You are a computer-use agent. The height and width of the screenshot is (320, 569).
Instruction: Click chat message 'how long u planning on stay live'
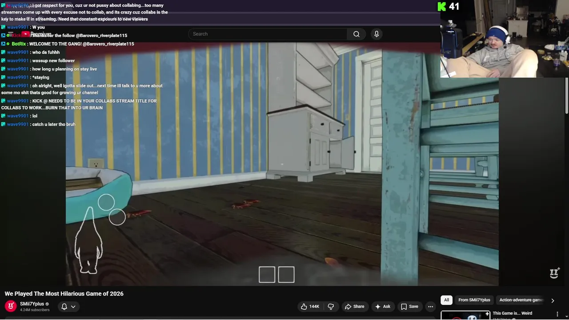click(x=64, y=69)
